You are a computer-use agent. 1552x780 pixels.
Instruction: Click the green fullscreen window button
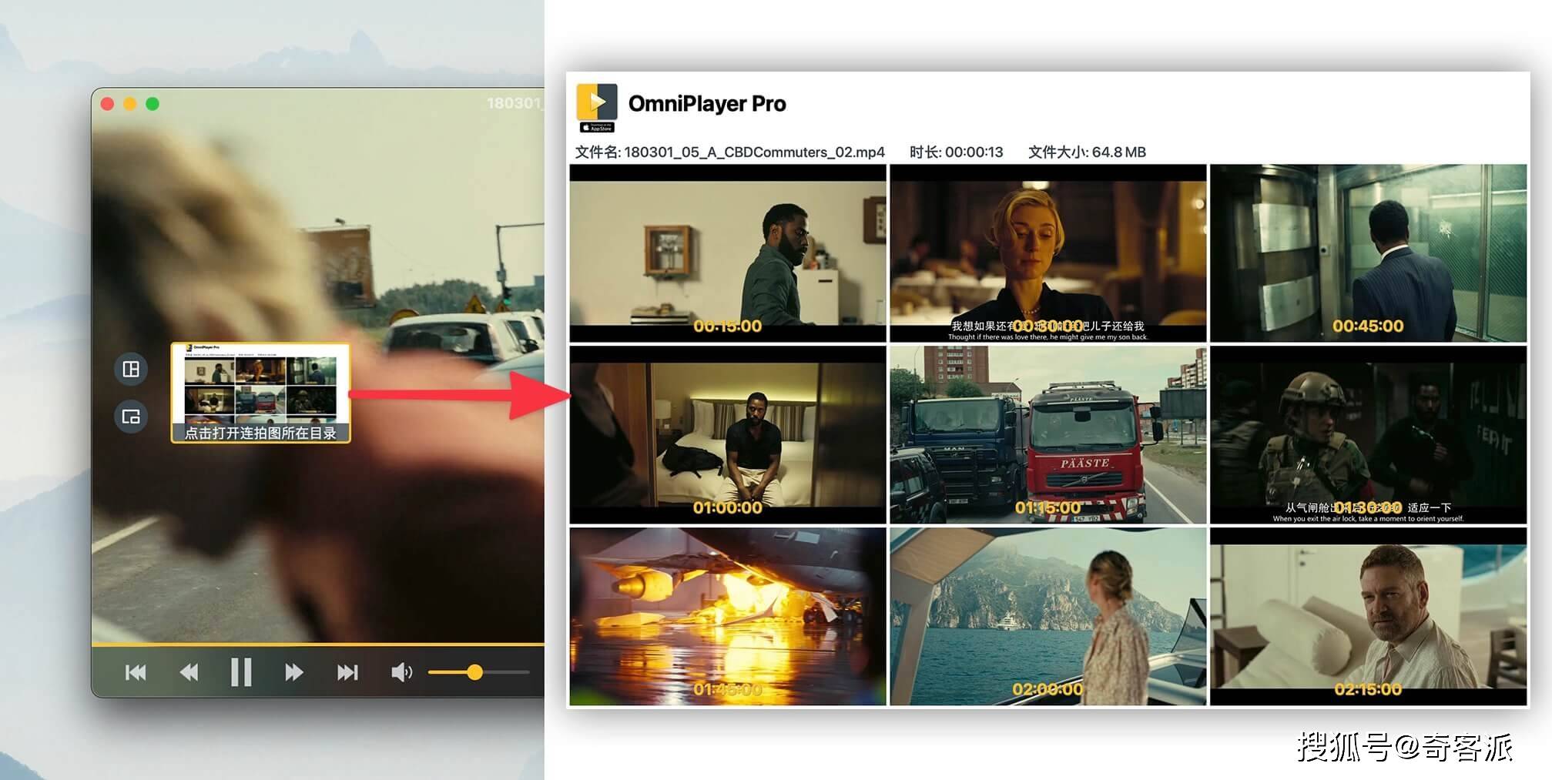coord(153,104)
